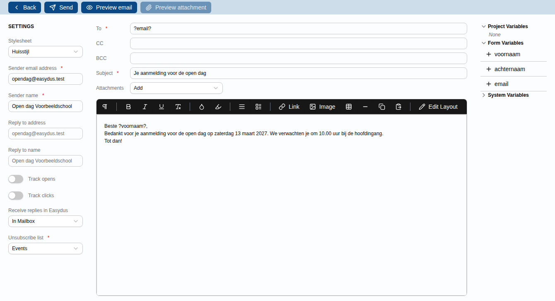Enable the Track opens switch

[x=16, y=179]
